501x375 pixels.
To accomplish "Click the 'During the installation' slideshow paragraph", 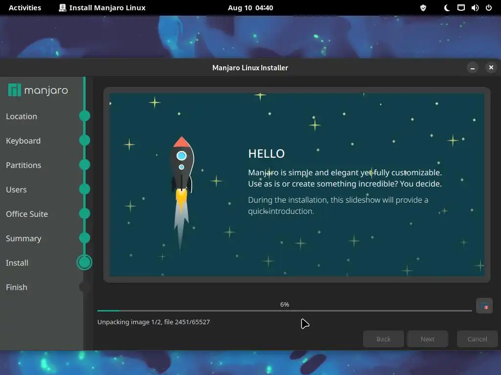I will click(x=338, y=206).
